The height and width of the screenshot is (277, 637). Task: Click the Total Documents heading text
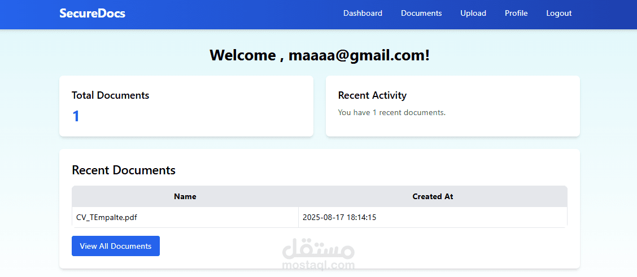(111, 95)
